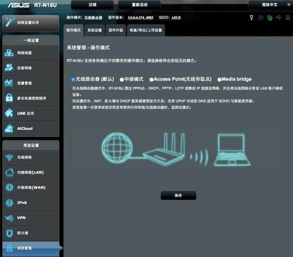293x257 pixels.
Task: Open the SSID link ASUS
Action: [176, 18]
